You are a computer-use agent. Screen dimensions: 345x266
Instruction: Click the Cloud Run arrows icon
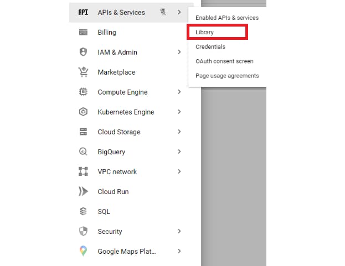coord(83,191)
